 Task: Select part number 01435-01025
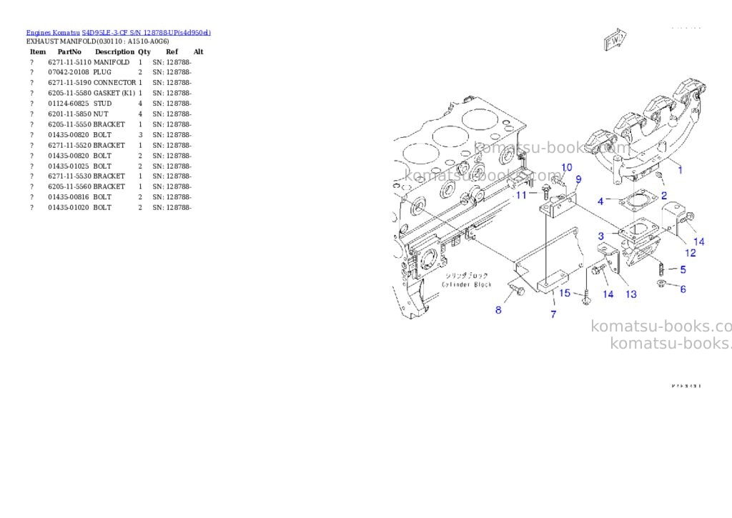coord(68,166)
